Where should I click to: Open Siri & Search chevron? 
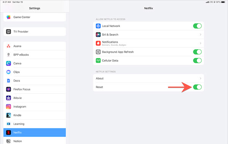[201, 34]
